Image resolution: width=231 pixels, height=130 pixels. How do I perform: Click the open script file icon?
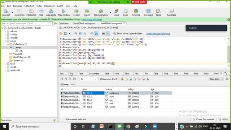coord(61,34)
